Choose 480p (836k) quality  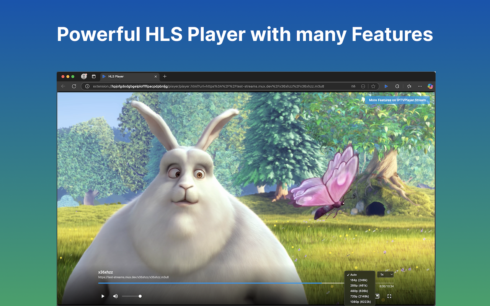click(360, 291)
